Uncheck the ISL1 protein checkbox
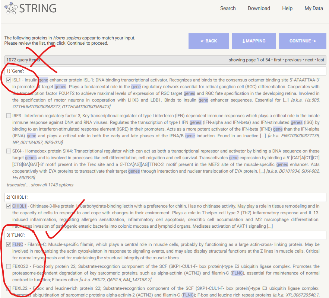Viewport: 329px width, 298px height. (x=9, y=80)
